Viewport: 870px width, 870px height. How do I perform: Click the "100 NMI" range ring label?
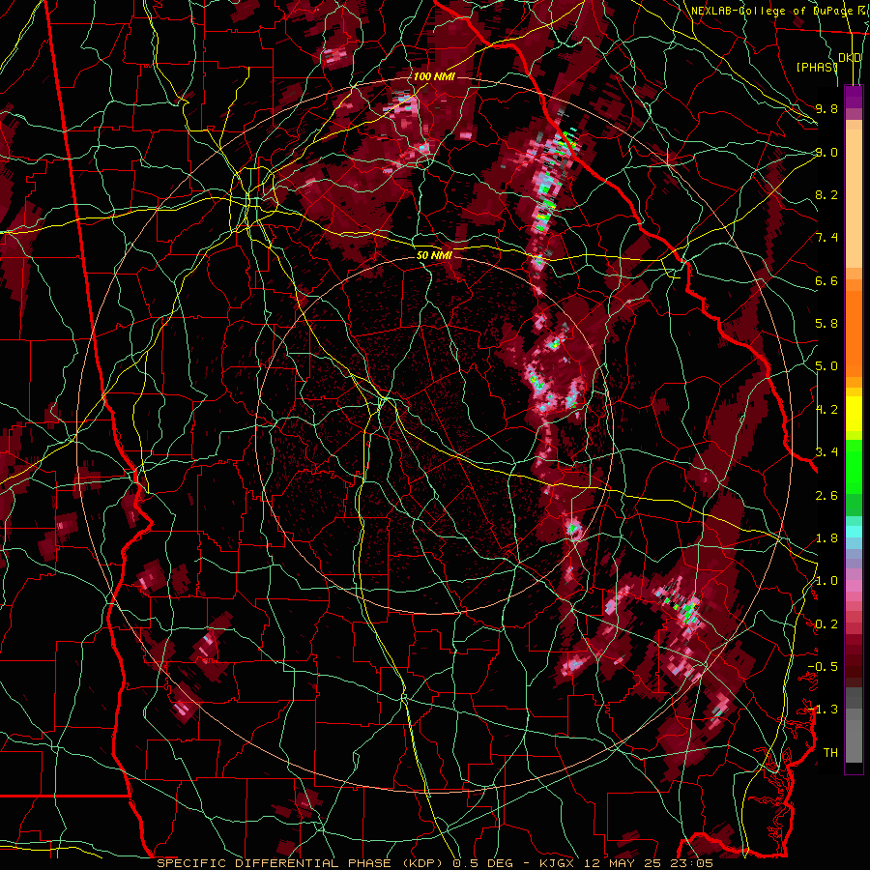[x=434, y=76]
